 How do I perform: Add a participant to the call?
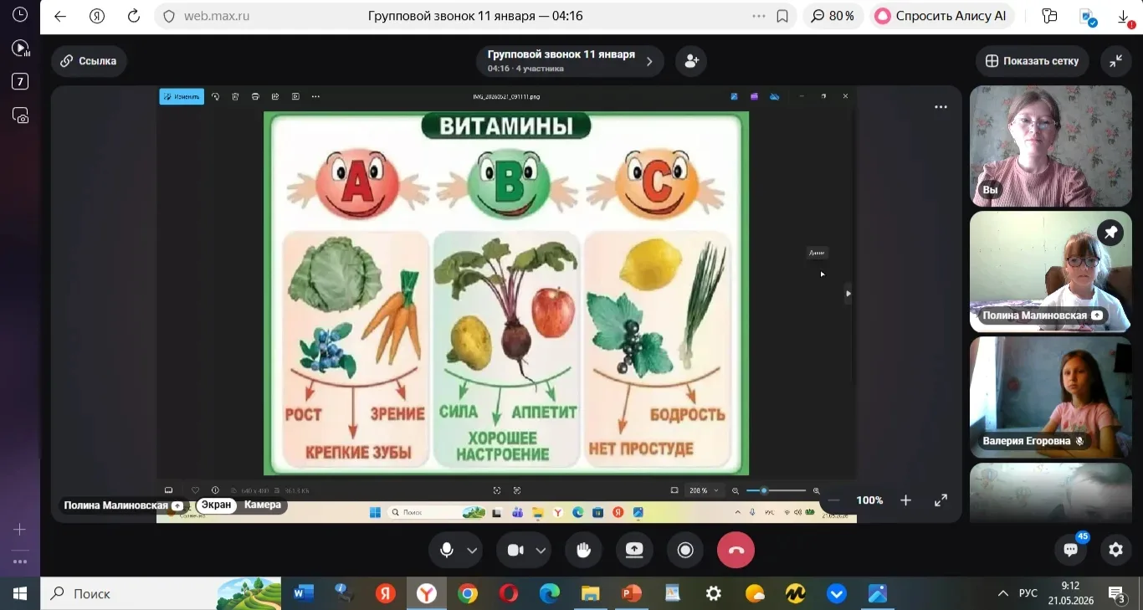click(x=691, y=61)
